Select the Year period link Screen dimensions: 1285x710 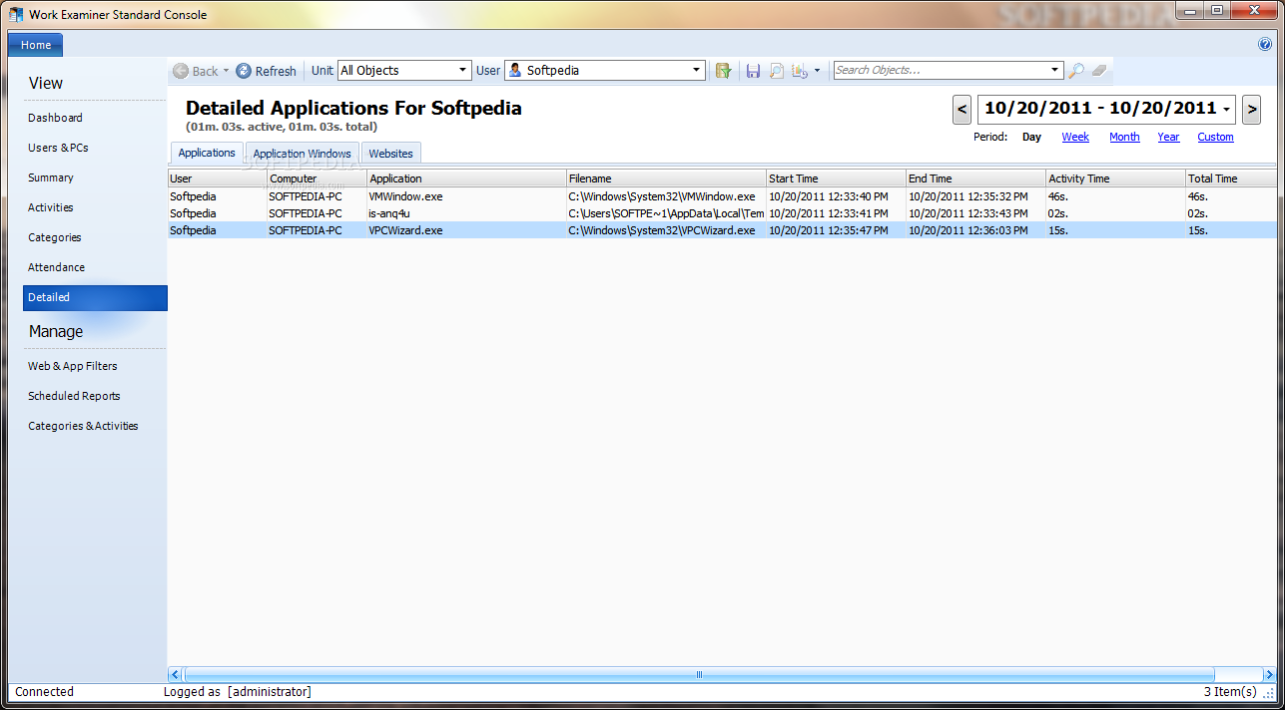(1168, 138)
